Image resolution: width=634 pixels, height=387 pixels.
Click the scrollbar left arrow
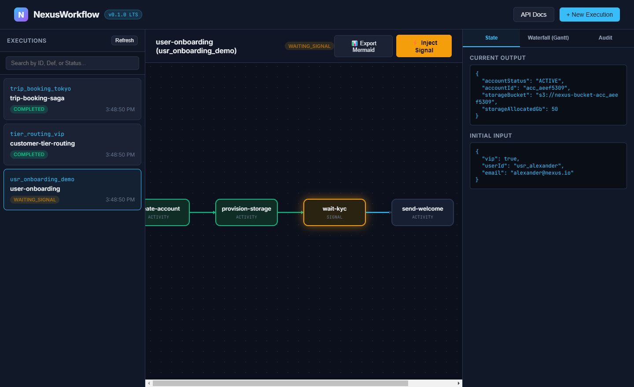point(149,383)
